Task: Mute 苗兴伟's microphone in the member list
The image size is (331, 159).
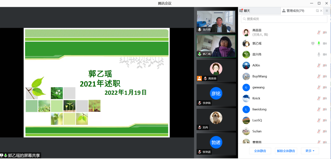Action: click(x=319, y=54)
